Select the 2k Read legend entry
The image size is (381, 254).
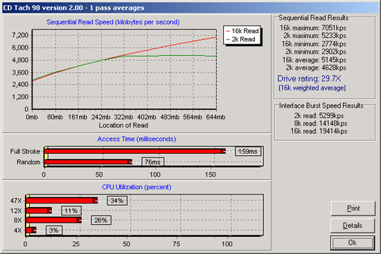pos(240,39)
